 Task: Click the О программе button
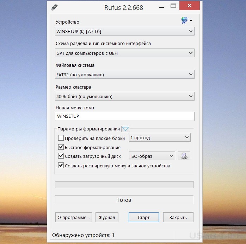tap(74, 217)
